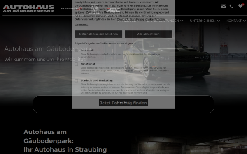The width and height of the screenshot is (247, 154).
Task: Open the Dienstleistungen navigation item
Action: [163, 21]
